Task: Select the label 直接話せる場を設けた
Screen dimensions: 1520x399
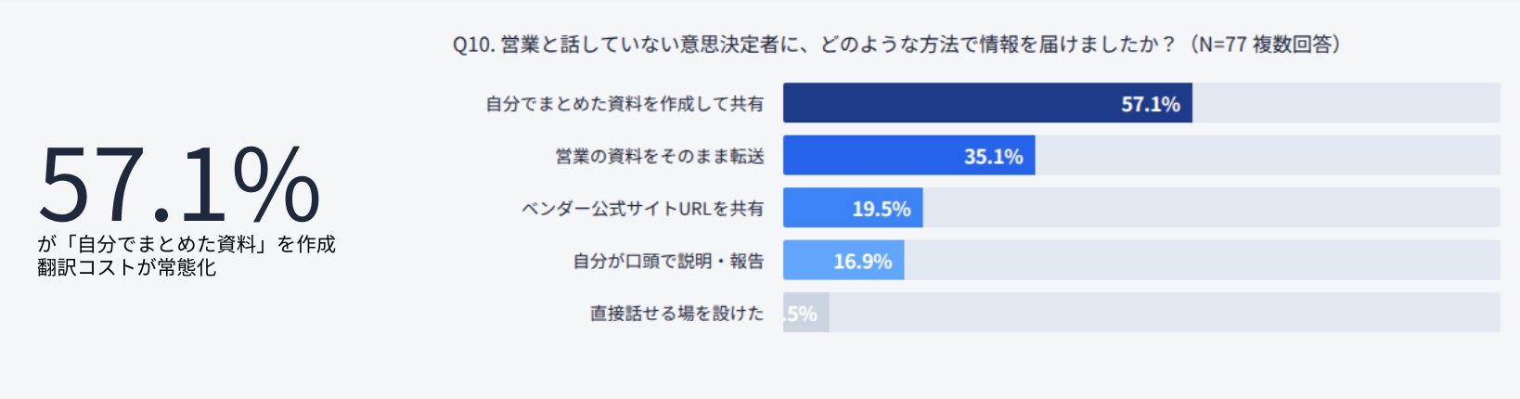Action: click(x=677, y=314)
